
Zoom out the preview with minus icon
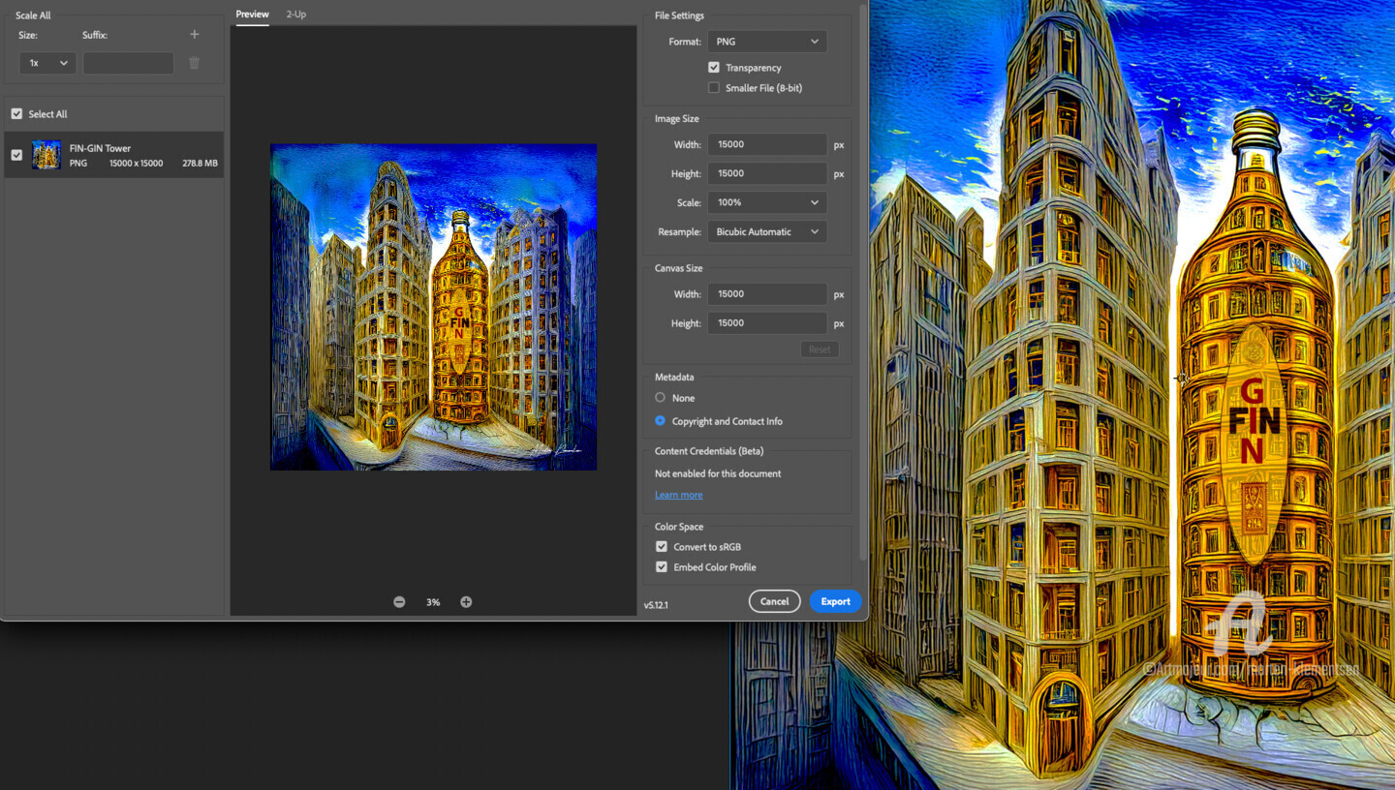(399, 602)
